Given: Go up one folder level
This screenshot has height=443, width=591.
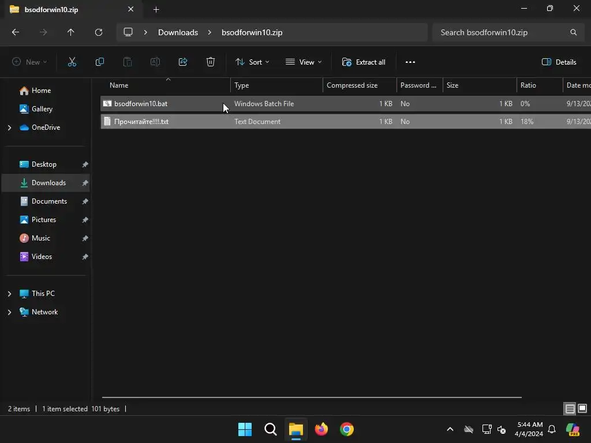Looking at the screenshot, I should coord(71,32).
